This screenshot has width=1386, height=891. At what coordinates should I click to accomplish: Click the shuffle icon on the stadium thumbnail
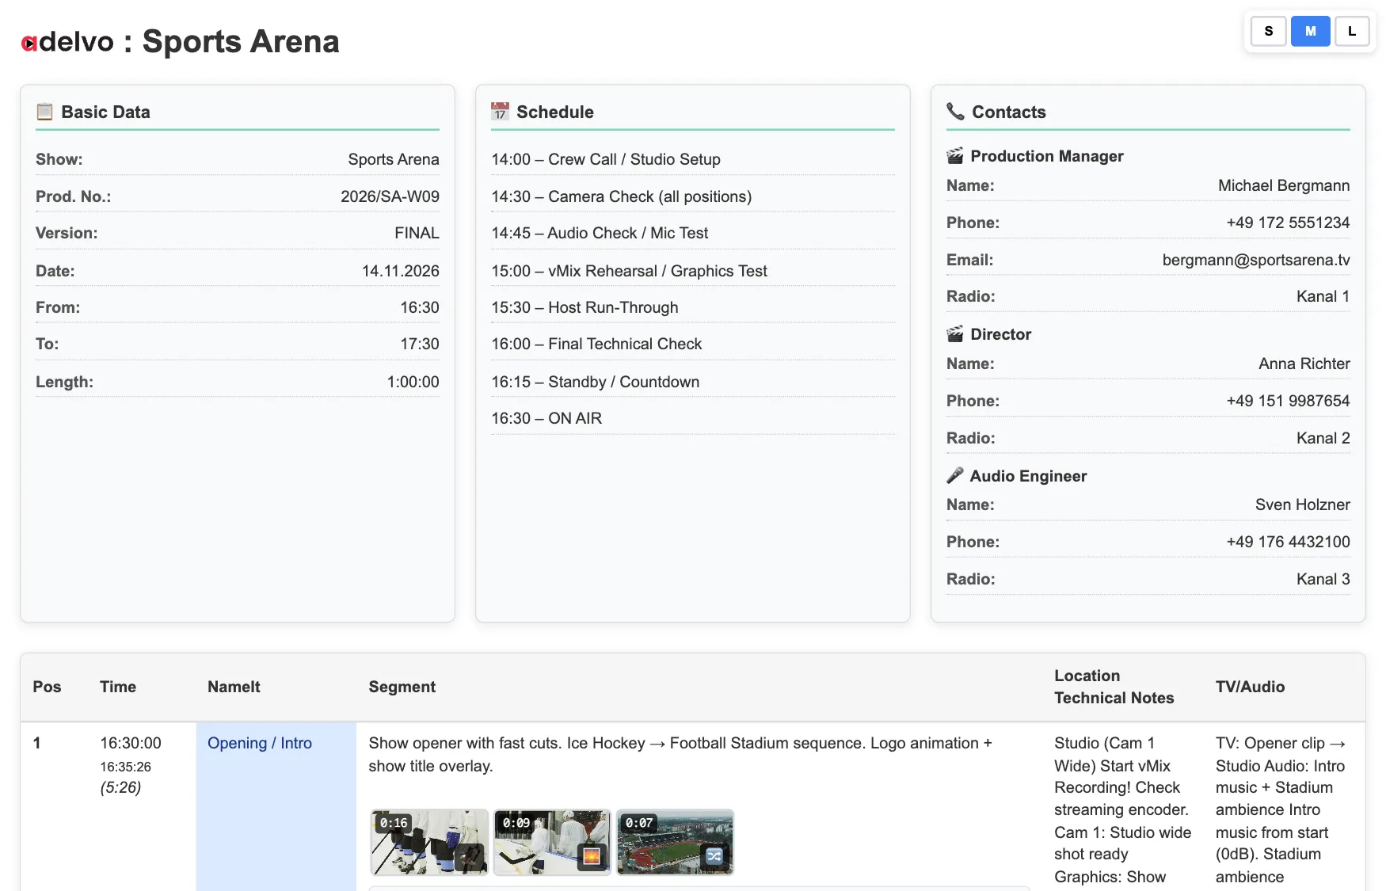coord(714,855)
